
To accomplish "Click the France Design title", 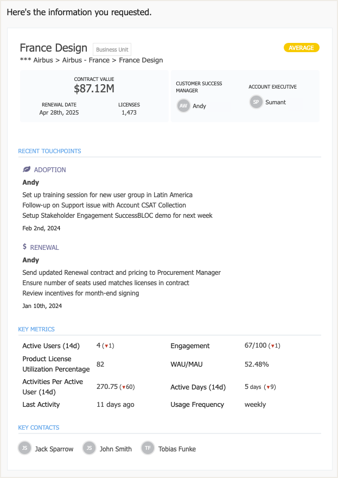I will pos(53,48).
